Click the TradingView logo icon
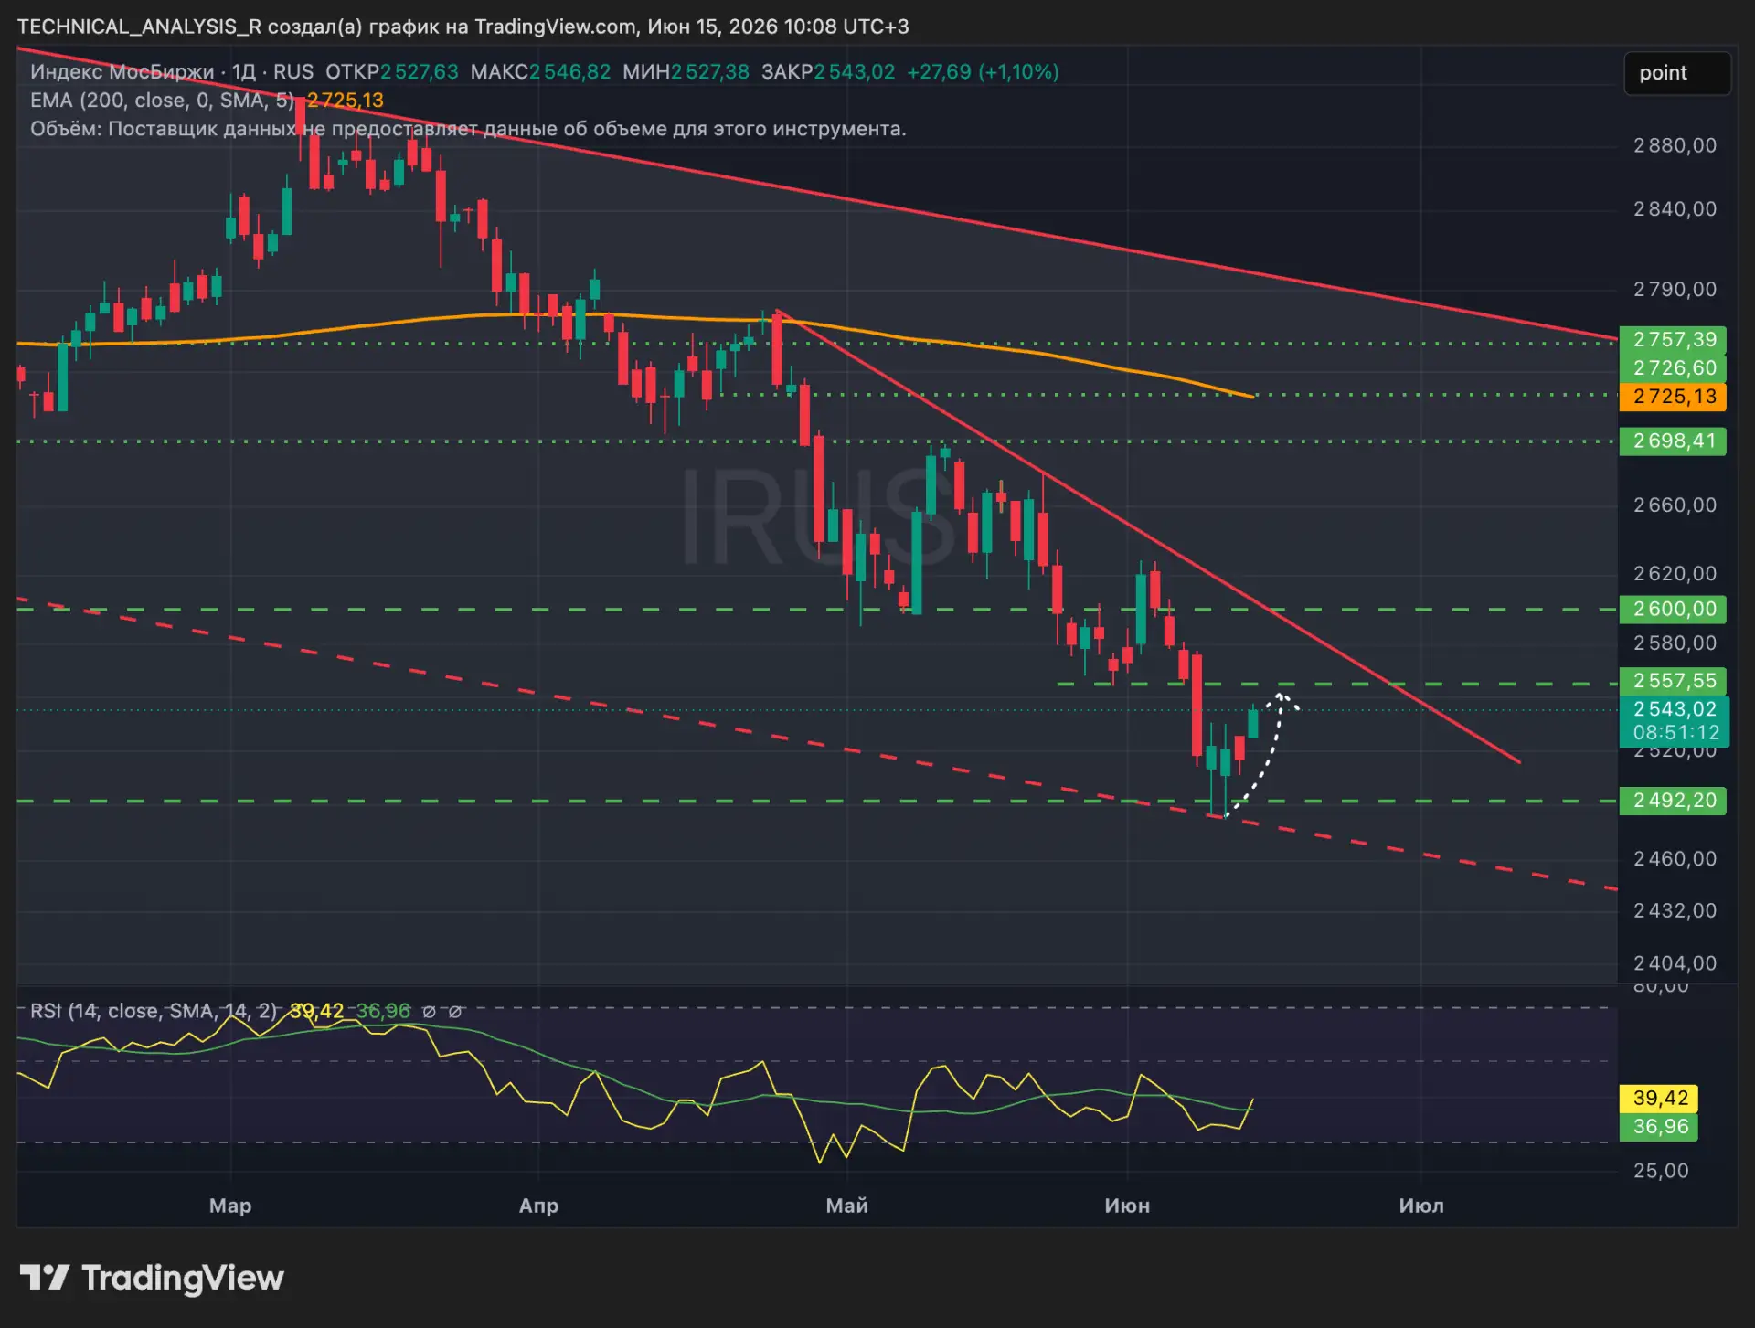Screen dimensions: 1755x1328 click(44, 1277)
